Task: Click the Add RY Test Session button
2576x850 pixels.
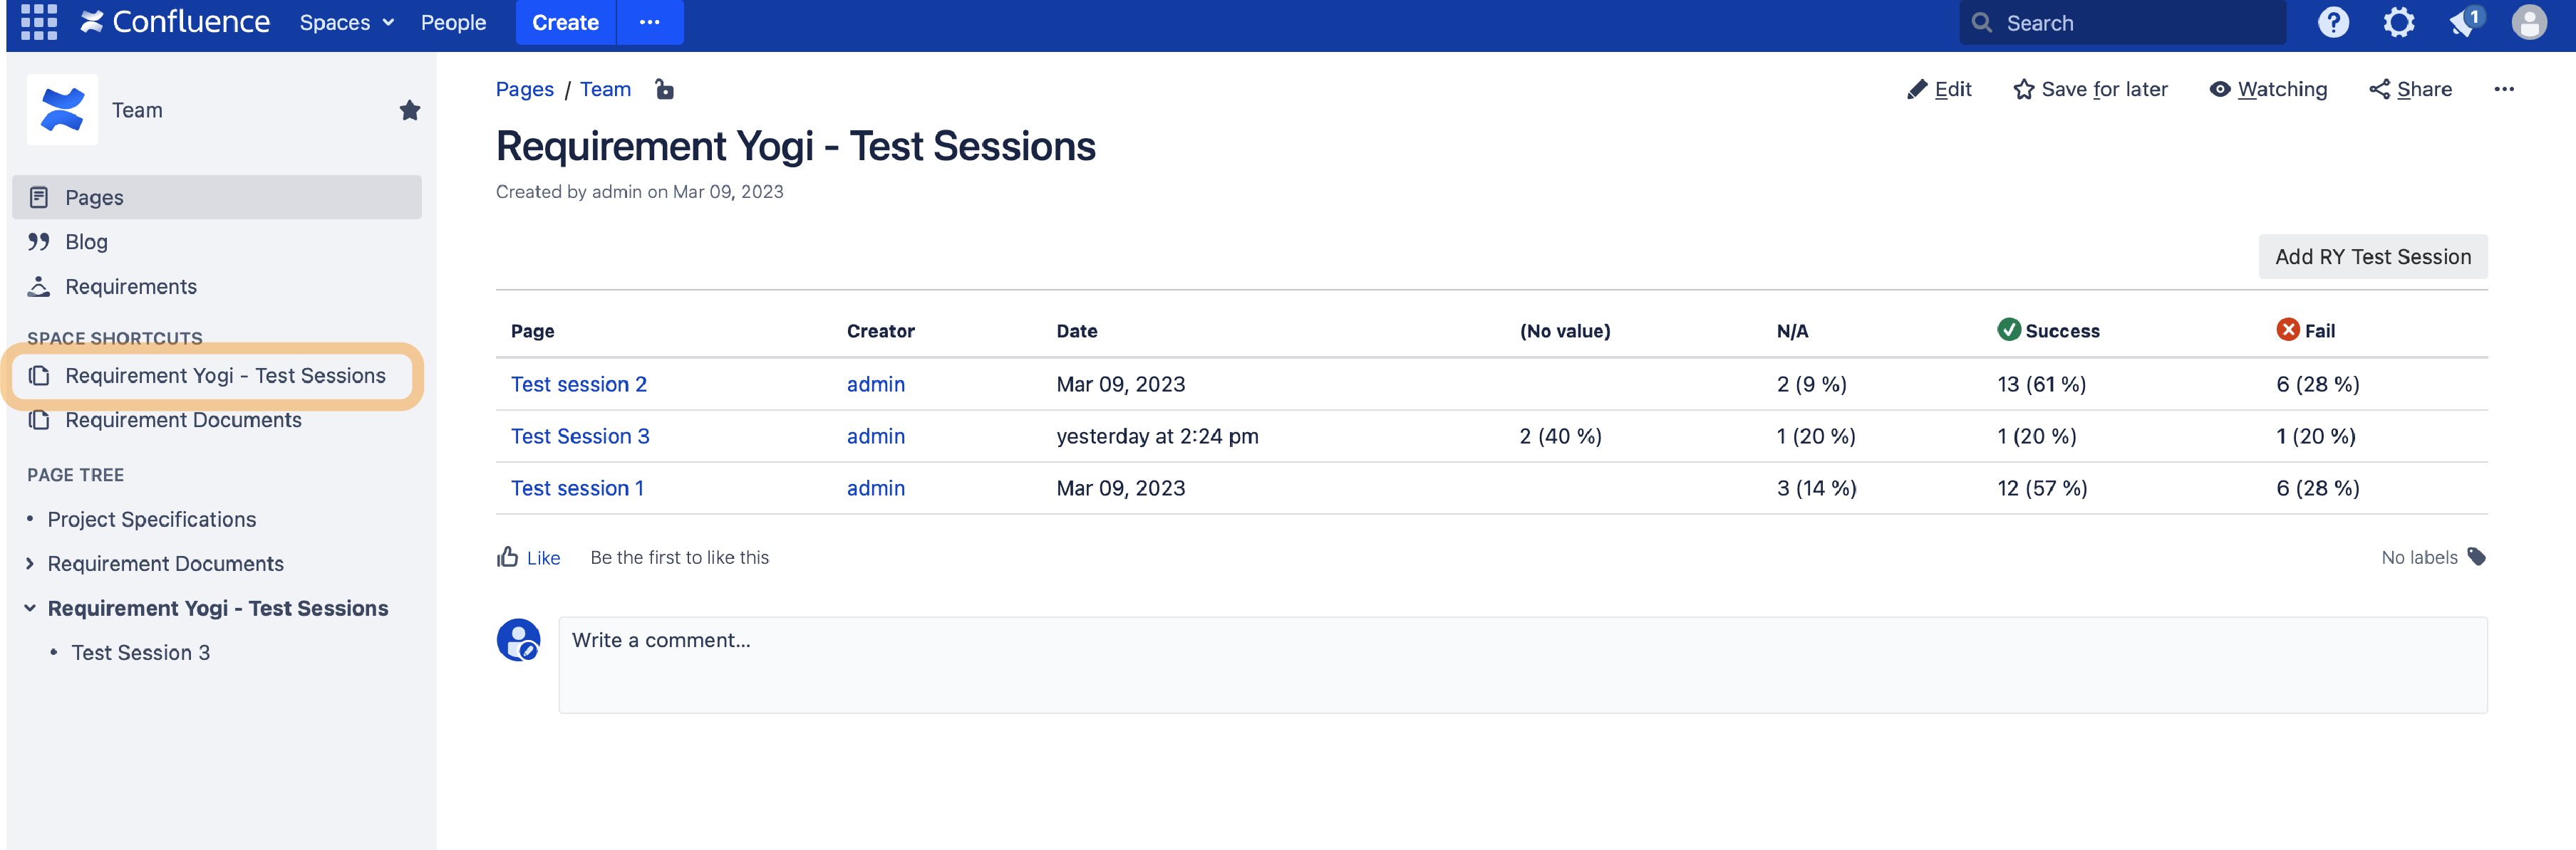Action: 2372,257
